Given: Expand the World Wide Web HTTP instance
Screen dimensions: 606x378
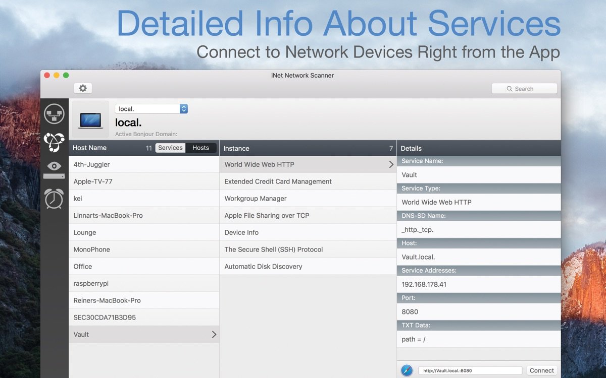Looking at the screenshot, I should click(x=391, y=164).
